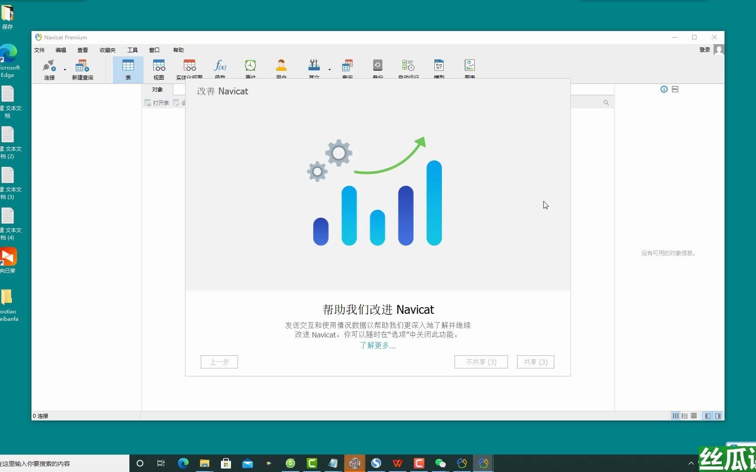The image size is (756, 472).
Task: Open the Mail app from the taskbar
Action: coord(247,463)
